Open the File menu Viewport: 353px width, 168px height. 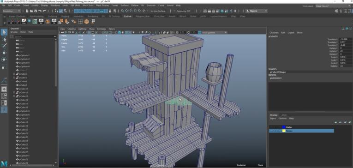pyautogui.click(x=3, y=5)
